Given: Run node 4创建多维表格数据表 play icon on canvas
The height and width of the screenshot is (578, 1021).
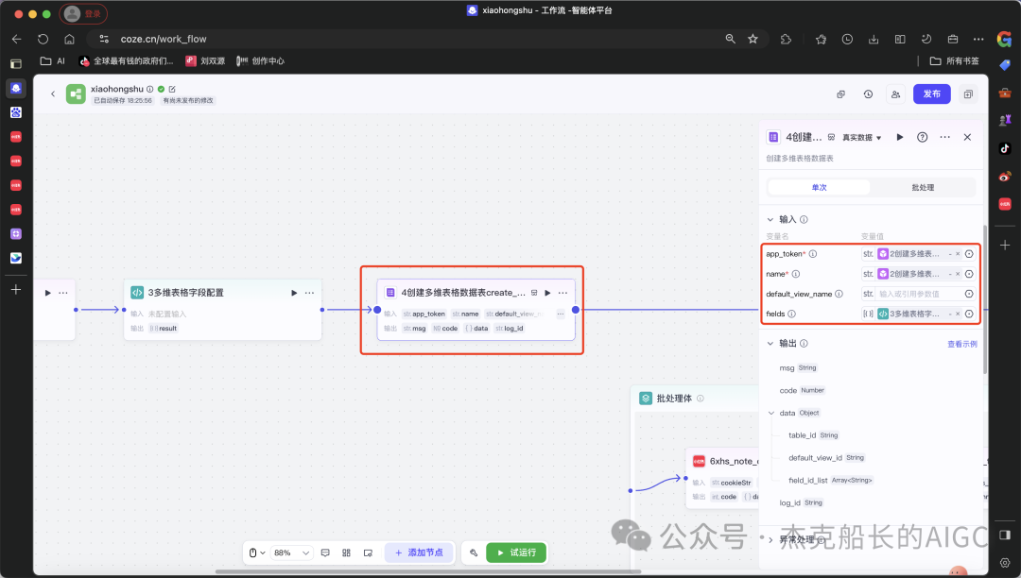Looking at the screenshot, I should click(x=547, y=293).
